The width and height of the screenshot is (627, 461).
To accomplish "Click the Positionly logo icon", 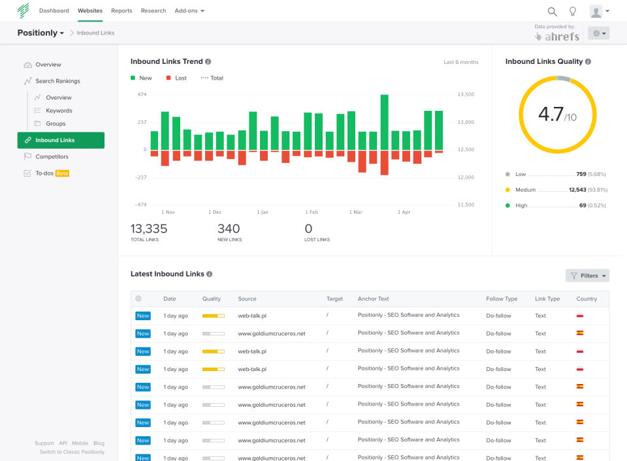I will (23, 10).
